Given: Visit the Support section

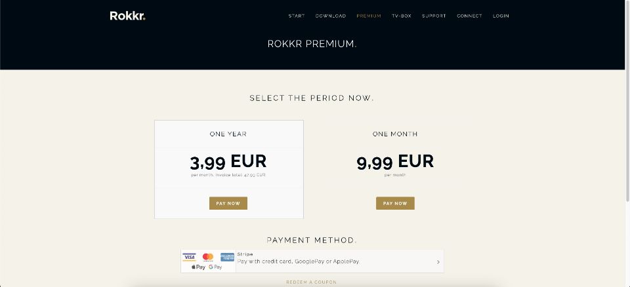Looking at the screenshot, I should (434, 16).
